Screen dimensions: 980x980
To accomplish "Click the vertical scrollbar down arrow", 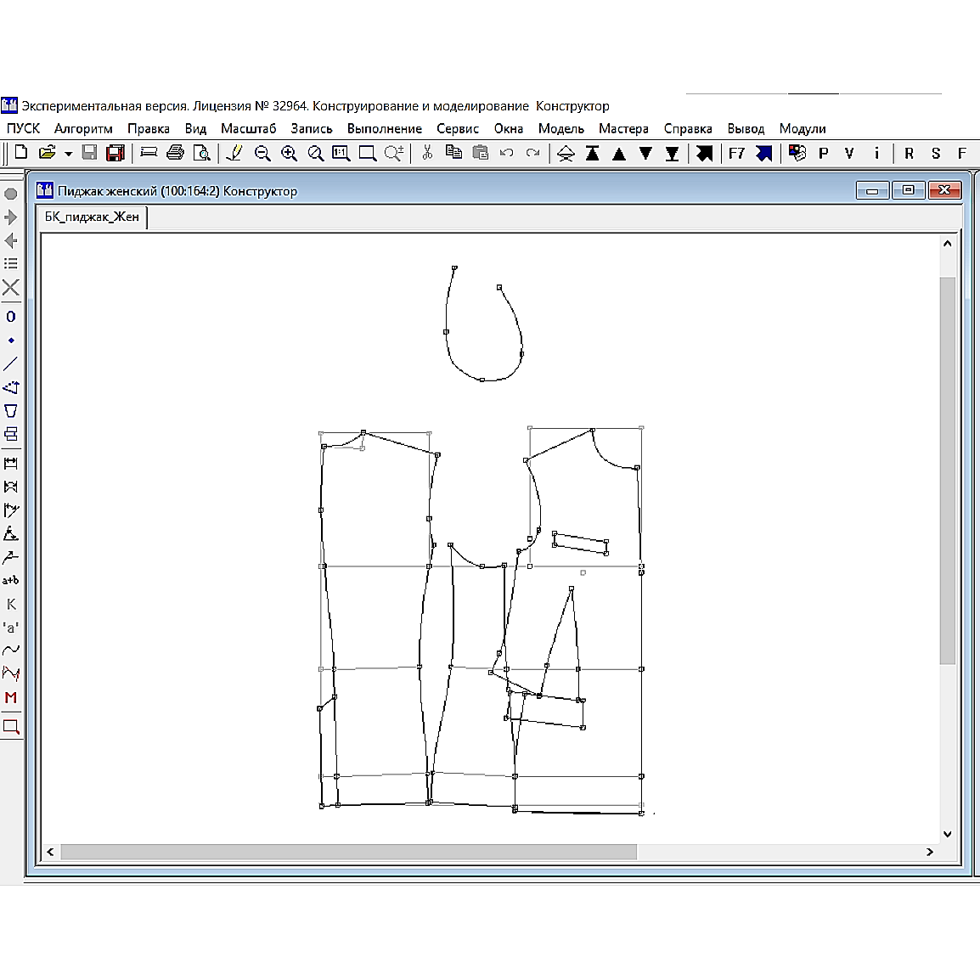I will coord(948,834).
